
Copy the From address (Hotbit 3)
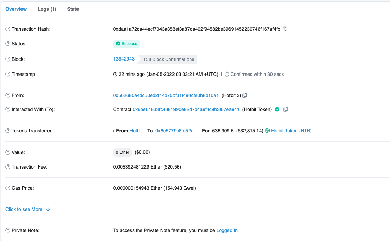245,95
